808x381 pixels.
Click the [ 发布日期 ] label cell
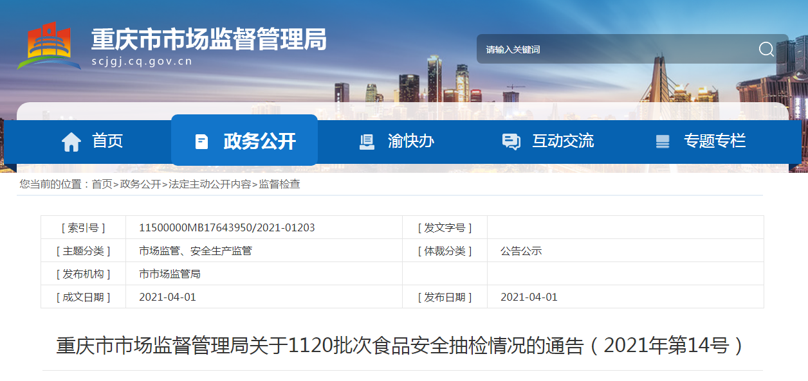coord(445,297)
